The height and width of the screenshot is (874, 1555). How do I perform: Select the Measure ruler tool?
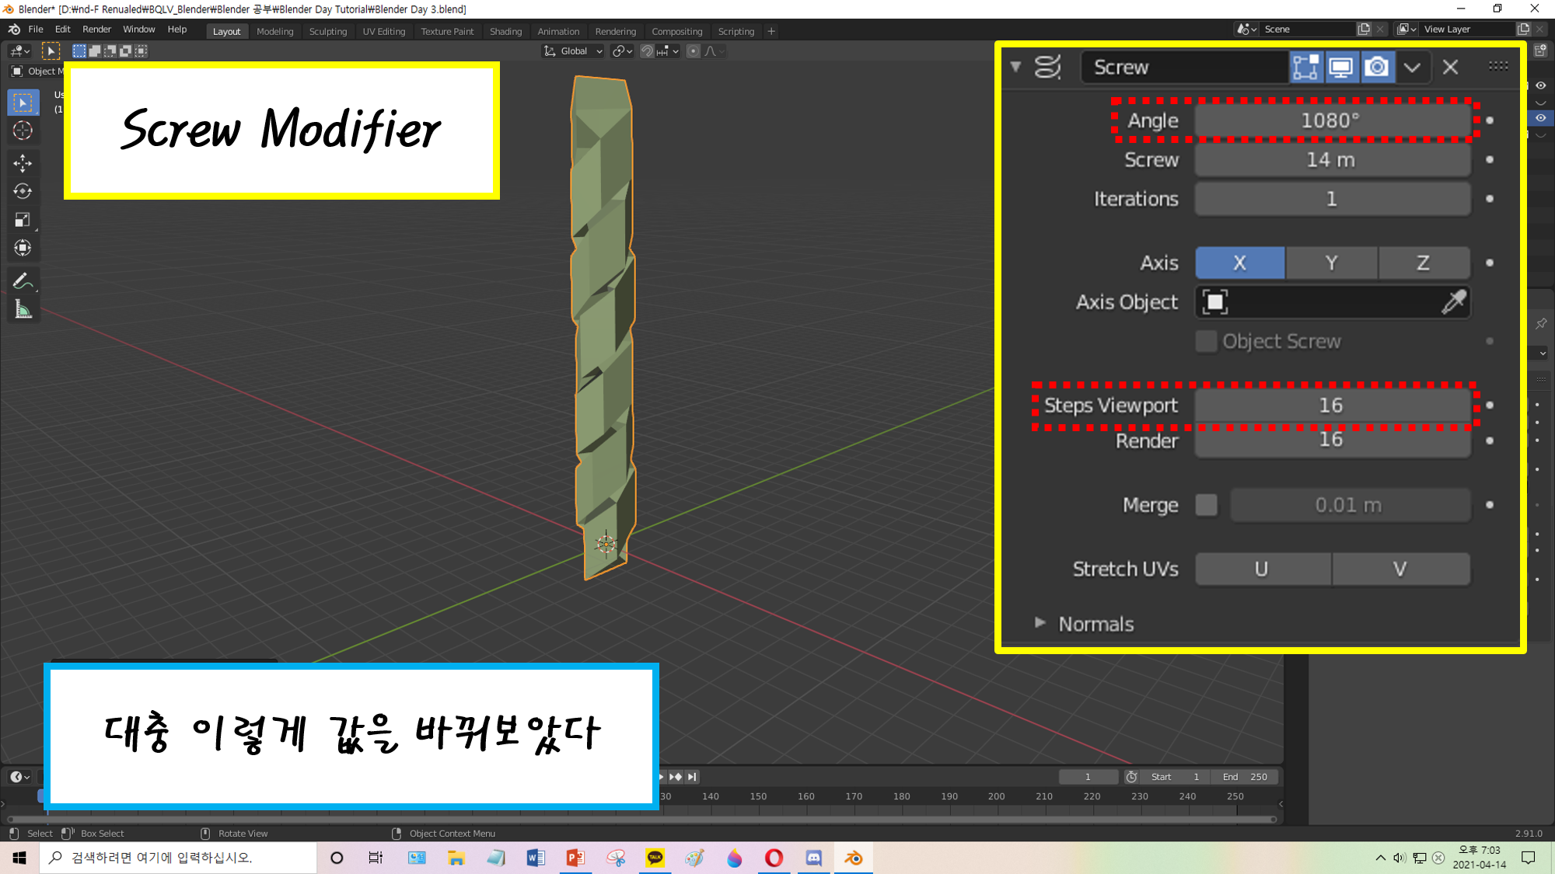(23, 309)
